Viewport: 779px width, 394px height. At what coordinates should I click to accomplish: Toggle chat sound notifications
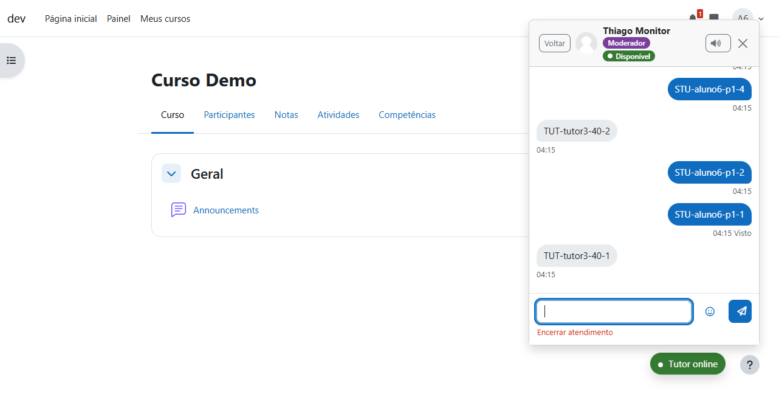click(718, 43)
